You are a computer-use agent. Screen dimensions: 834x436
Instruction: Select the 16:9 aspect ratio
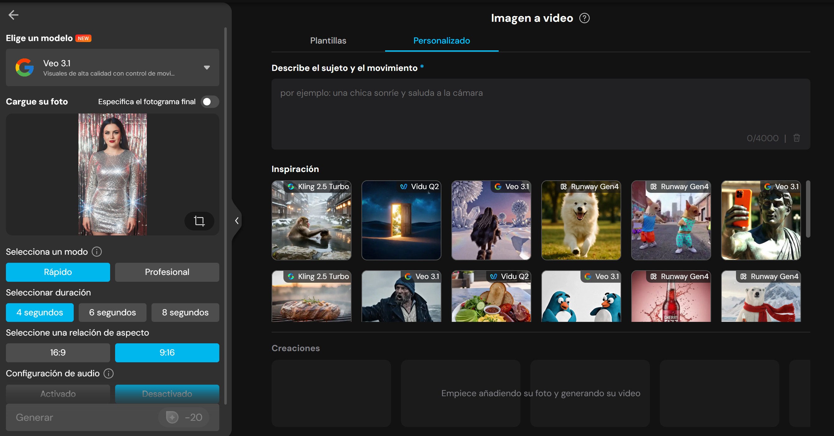tap(58, 352)
